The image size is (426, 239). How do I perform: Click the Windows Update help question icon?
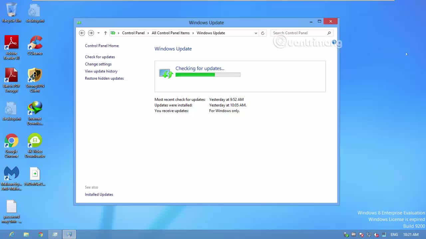coord(334,42)
